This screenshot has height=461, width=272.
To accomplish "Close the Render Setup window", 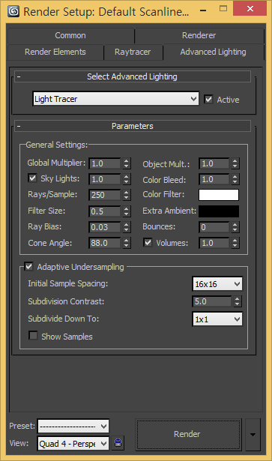I will click(x=250, y=8).
